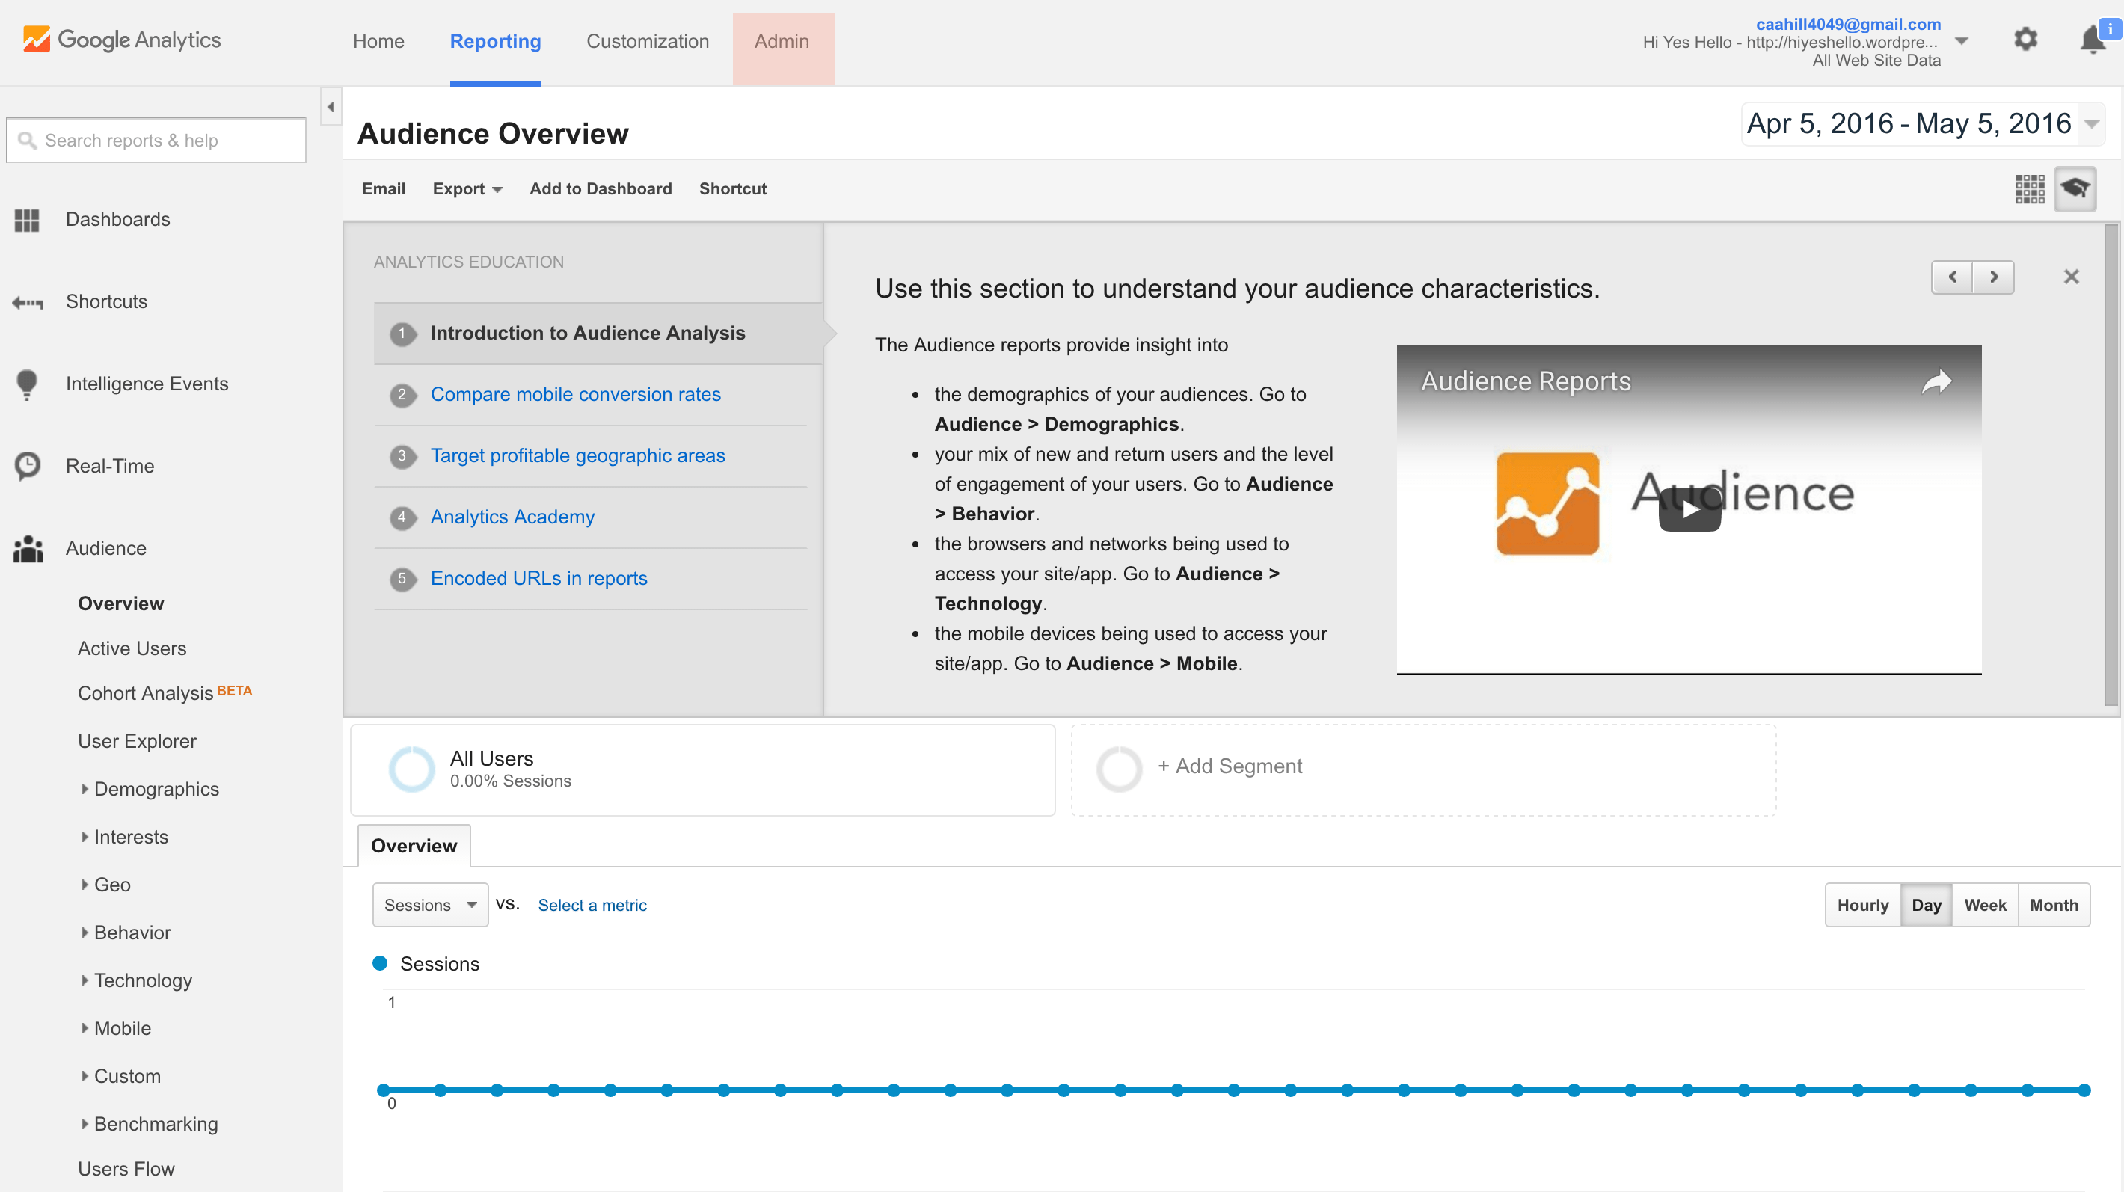This screenshot has height=1192, width=2124.
Task: Open Target profitable geographic areas
Action: tap(577, 456)
